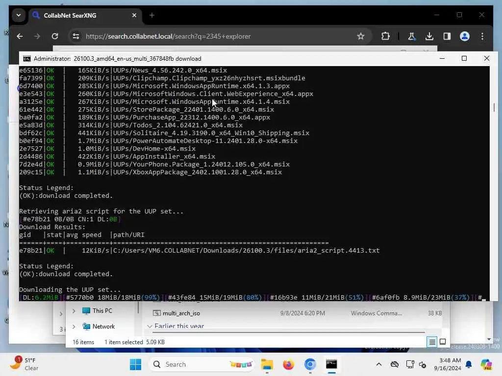This screenshot has width=502, height=376.
Task: Click command prompt title bar icon
Action: tap(27, 59)
